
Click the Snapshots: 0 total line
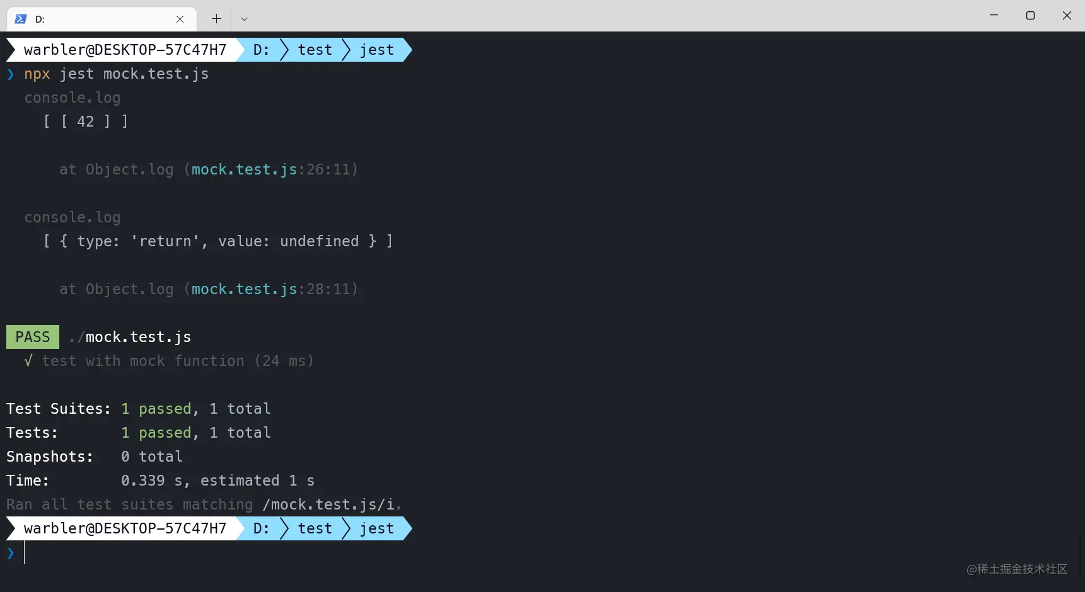(95, 457)
